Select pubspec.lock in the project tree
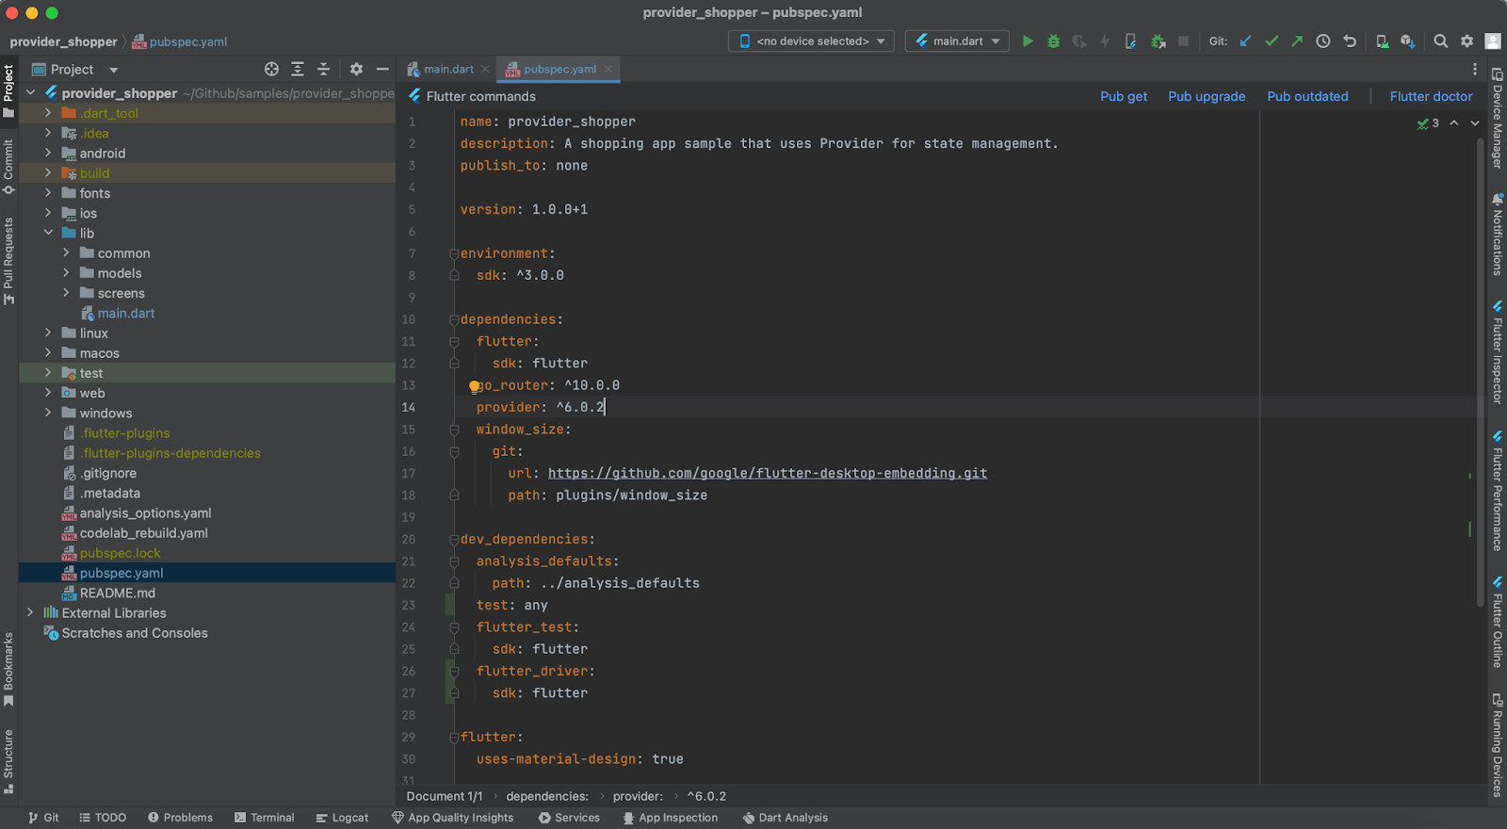Screen dimensions: 1507x829 pyautogui.click(x=120, y=553)
